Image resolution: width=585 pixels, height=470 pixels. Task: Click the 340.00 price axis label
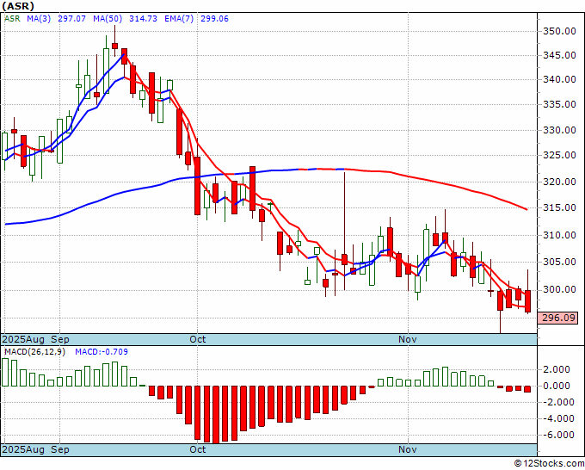pyautogui.click(x=559, y=79)
